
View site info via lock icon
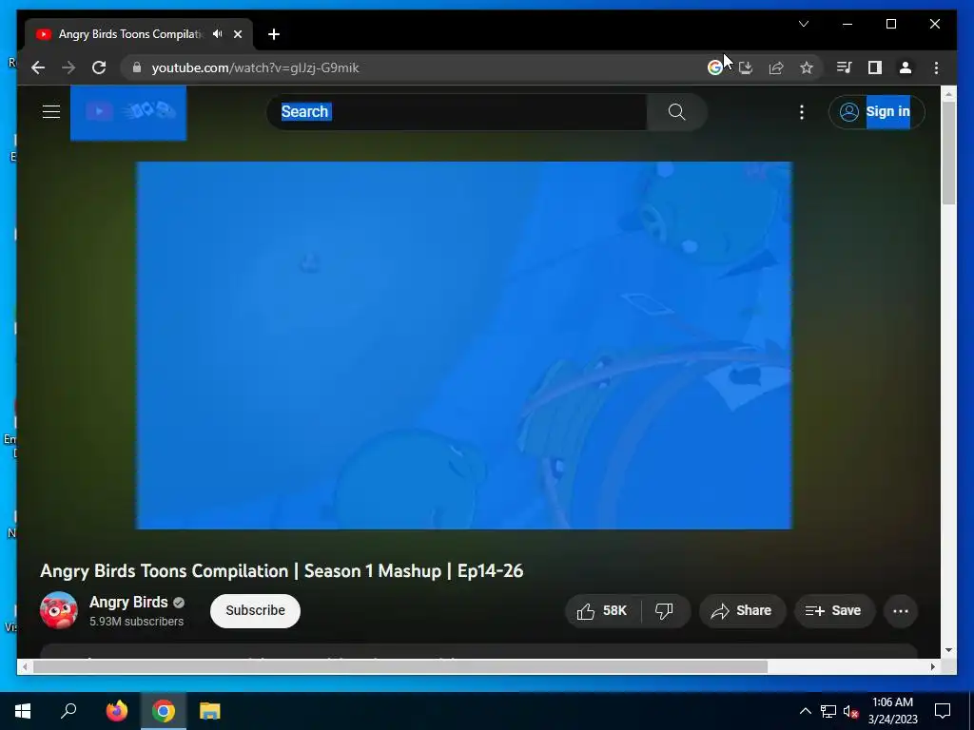[x=137, y=67]
